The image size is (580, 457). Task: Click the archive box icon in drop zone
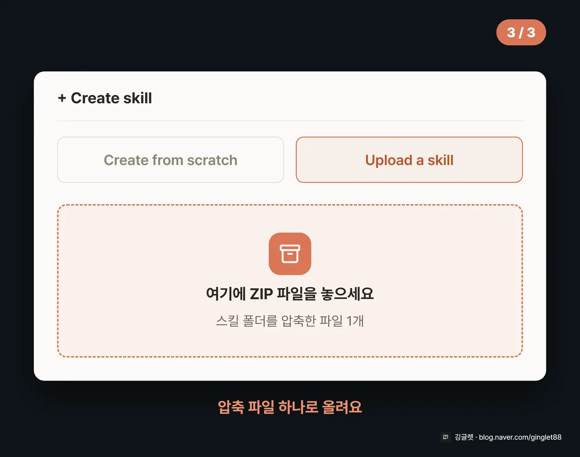[x=290, y=254]
